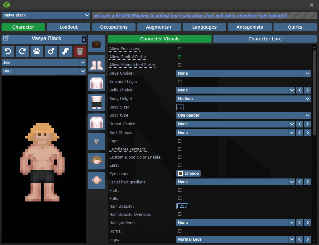Viewport: 319px width, 245px height.
Task: Open the three-dot menu beside character name
Action: (x=83, y=39)
